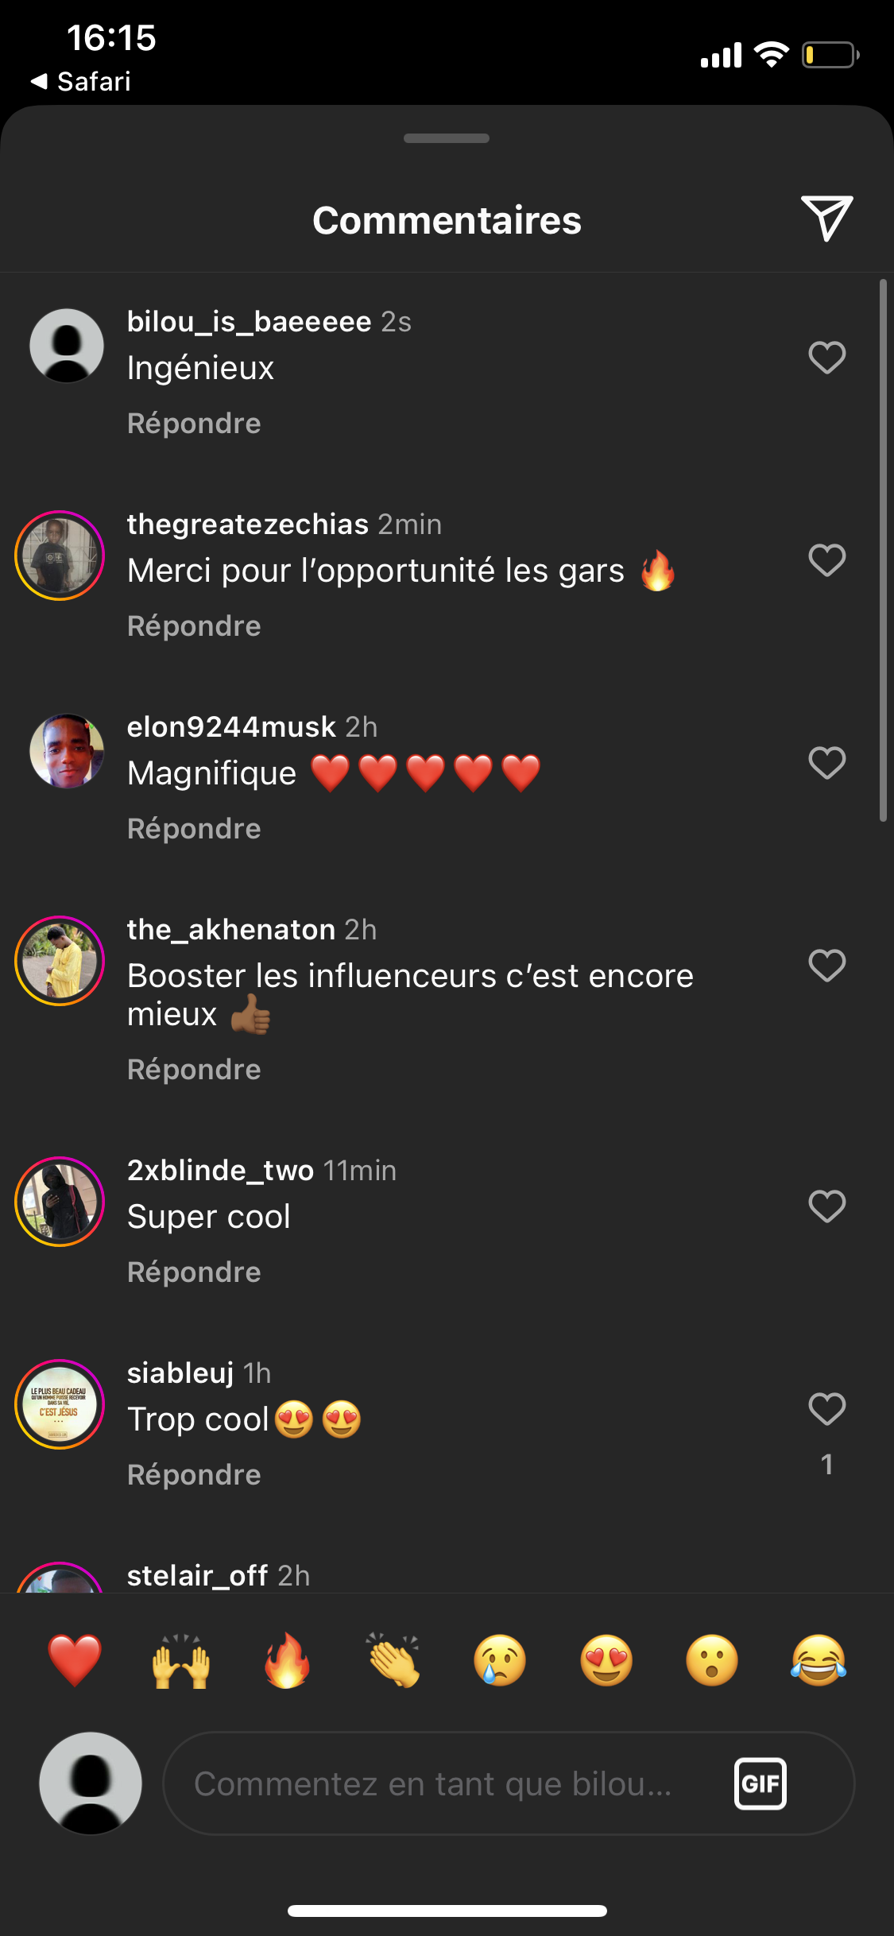Viewport: 894px width, 1936px height.
Task: Open thegreatezechias's story profile picture
Action: 60,556
